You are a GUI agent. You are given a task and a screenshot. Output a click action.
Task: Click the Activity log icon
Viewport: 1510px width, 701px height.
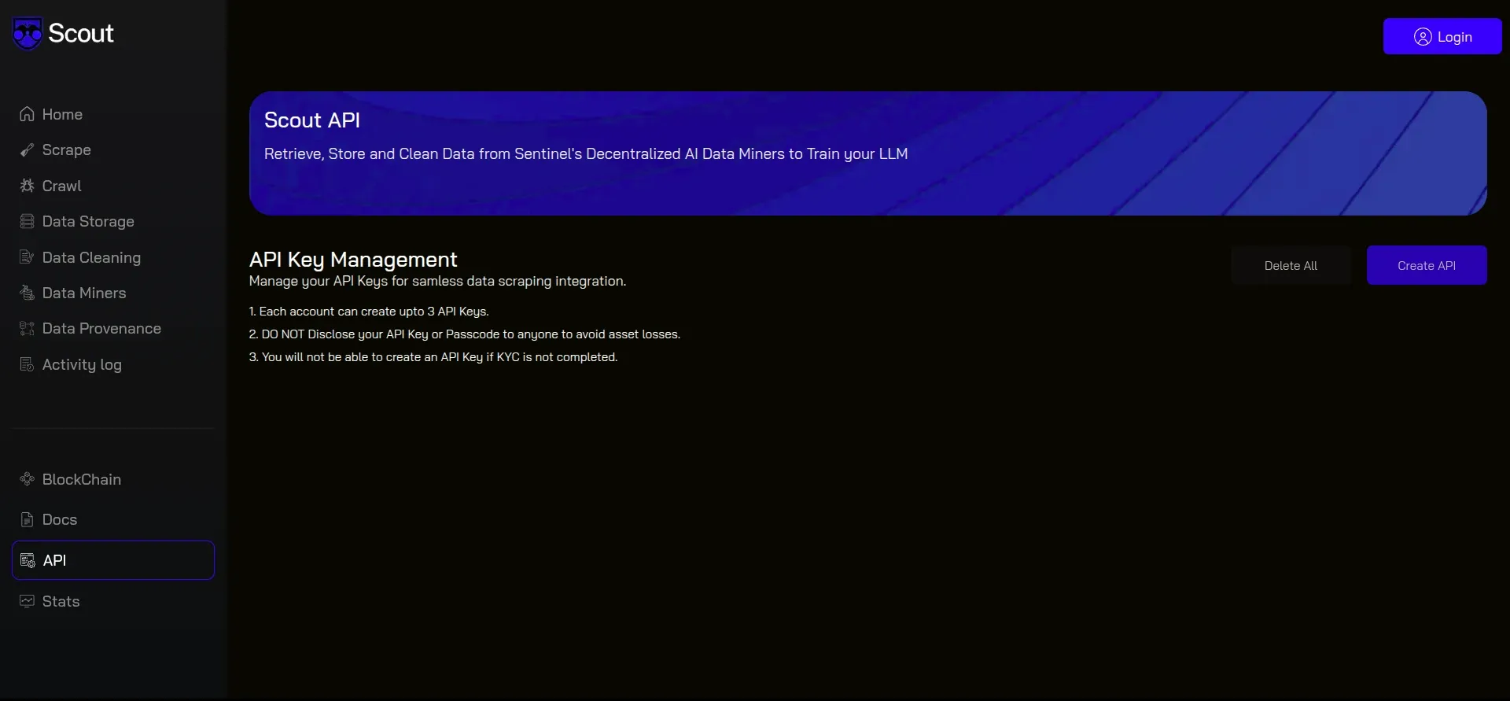(x=27, y=364)
